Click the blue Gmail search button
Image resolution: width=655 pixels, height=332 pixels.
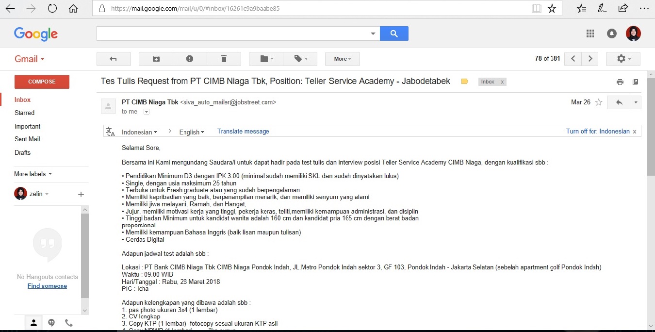[394, 33]
